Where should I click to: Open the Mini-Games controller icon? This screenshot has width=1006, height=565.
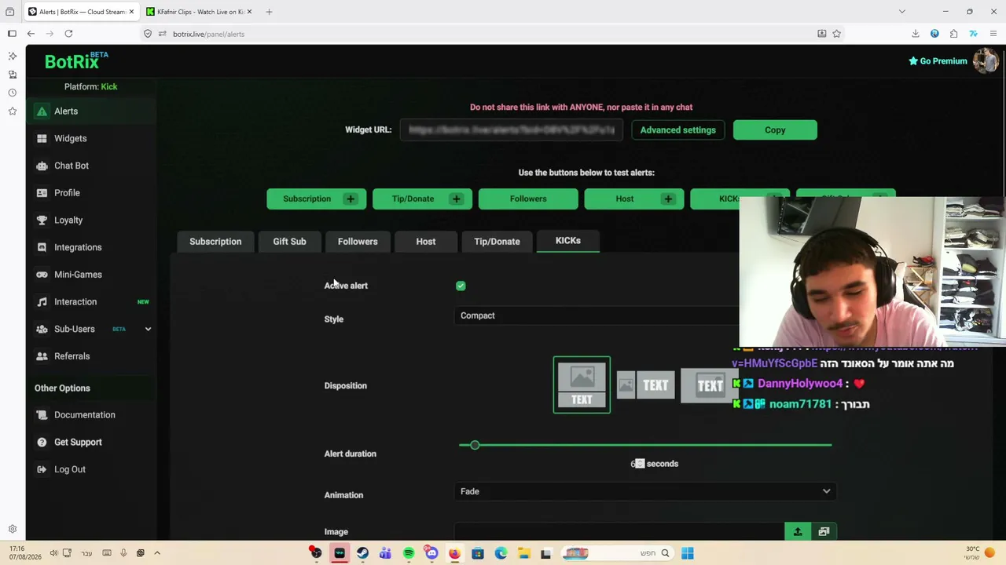(x=42, y=275)
